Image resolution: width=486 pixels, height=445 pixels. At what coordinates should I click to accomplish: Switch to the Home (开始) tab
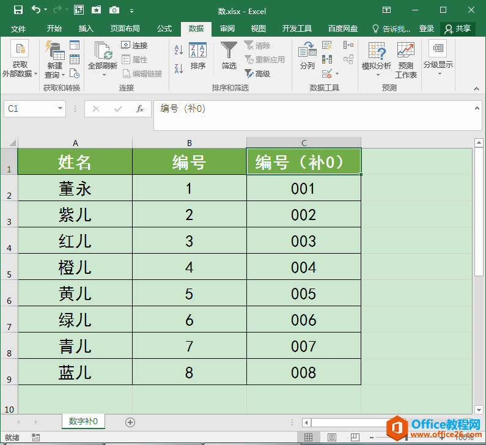pos(54,29)
